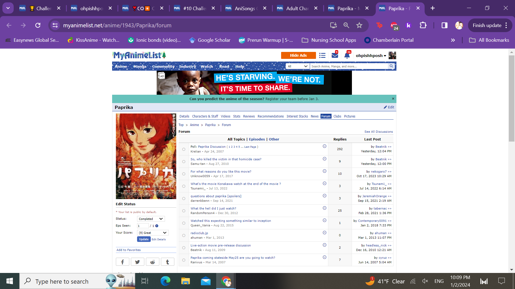515x289 pixels.
Task: Open Chrome three-dot menu
Action: (x=506, y=25)
